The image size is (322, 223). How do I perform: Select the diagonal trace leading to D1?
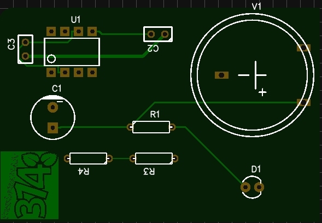(214, 155)
